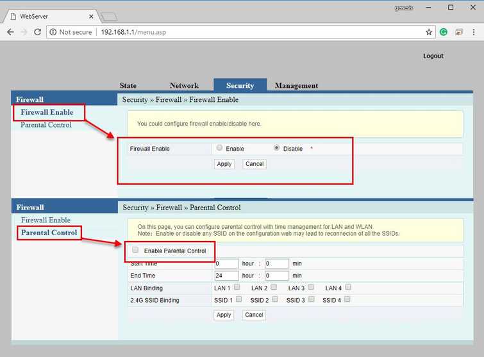Click the 'Firewall Enable' row label
The width and height of the screenshot is (484, 357).
point(150,149)
